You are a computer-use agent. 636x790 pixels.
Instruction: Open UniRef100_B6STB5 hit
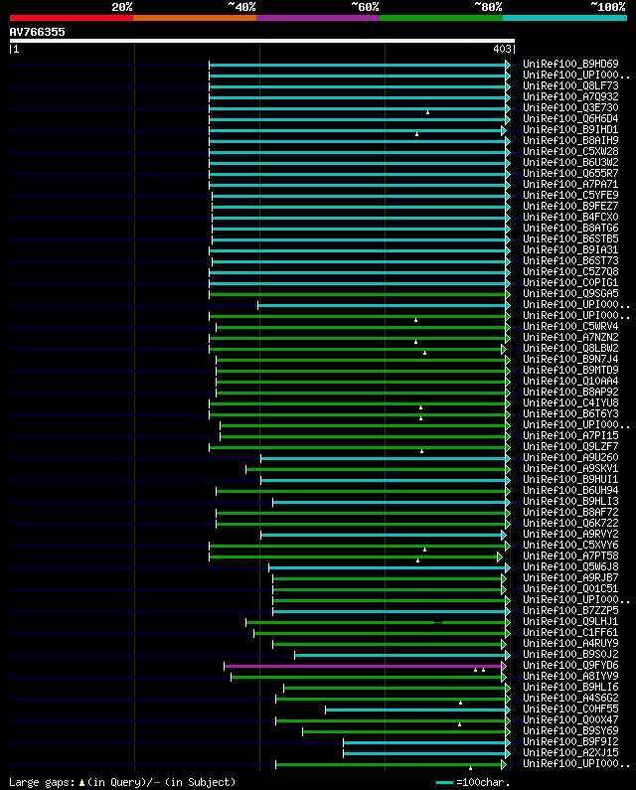[x=570, y=238]
